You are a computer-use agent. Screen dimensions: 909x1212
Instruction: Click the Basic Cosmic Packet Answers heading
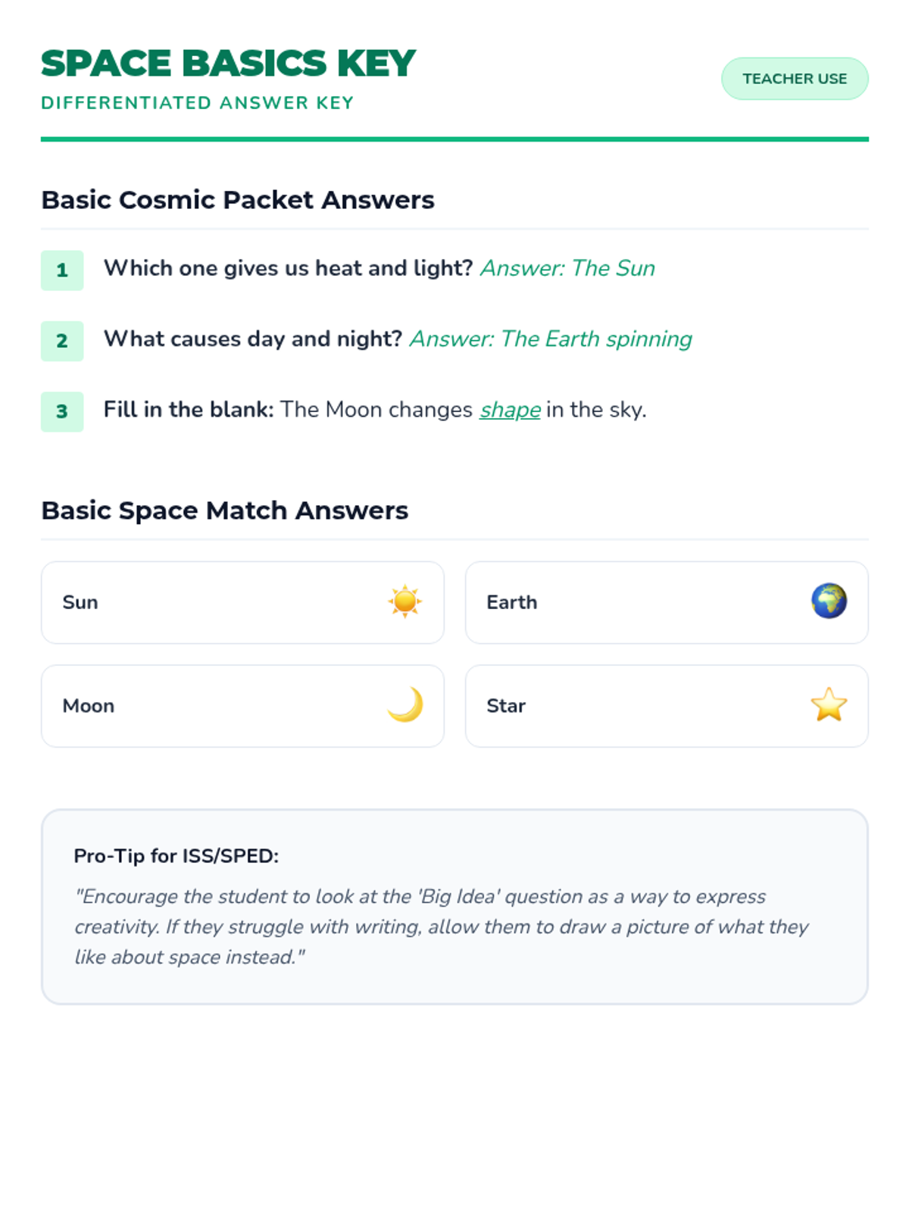(238, 200)
